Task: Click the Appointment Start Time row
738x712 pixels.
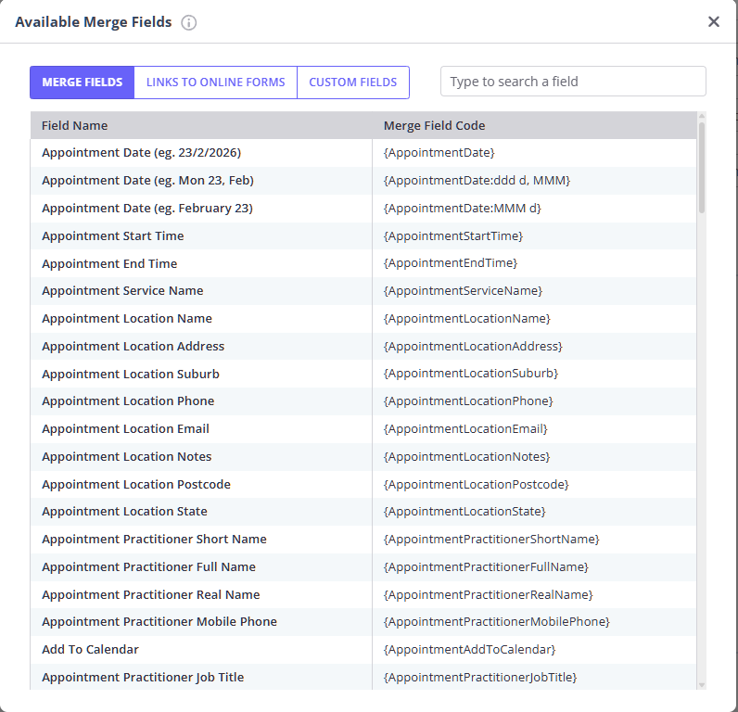Action: click(112, 235)
